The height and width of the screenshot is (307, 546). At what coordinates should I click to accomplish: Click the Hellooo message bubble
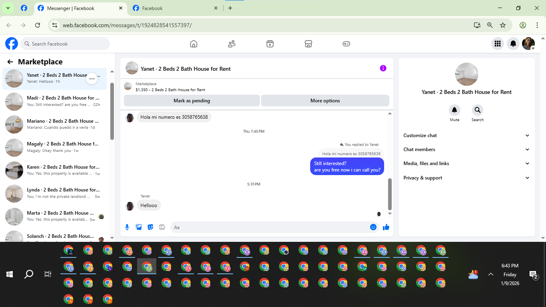pos(149,205)
